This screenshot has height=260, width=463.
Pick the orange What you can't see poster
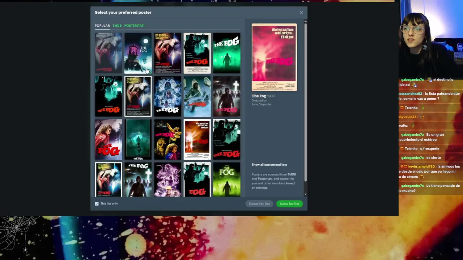(197, 139)
